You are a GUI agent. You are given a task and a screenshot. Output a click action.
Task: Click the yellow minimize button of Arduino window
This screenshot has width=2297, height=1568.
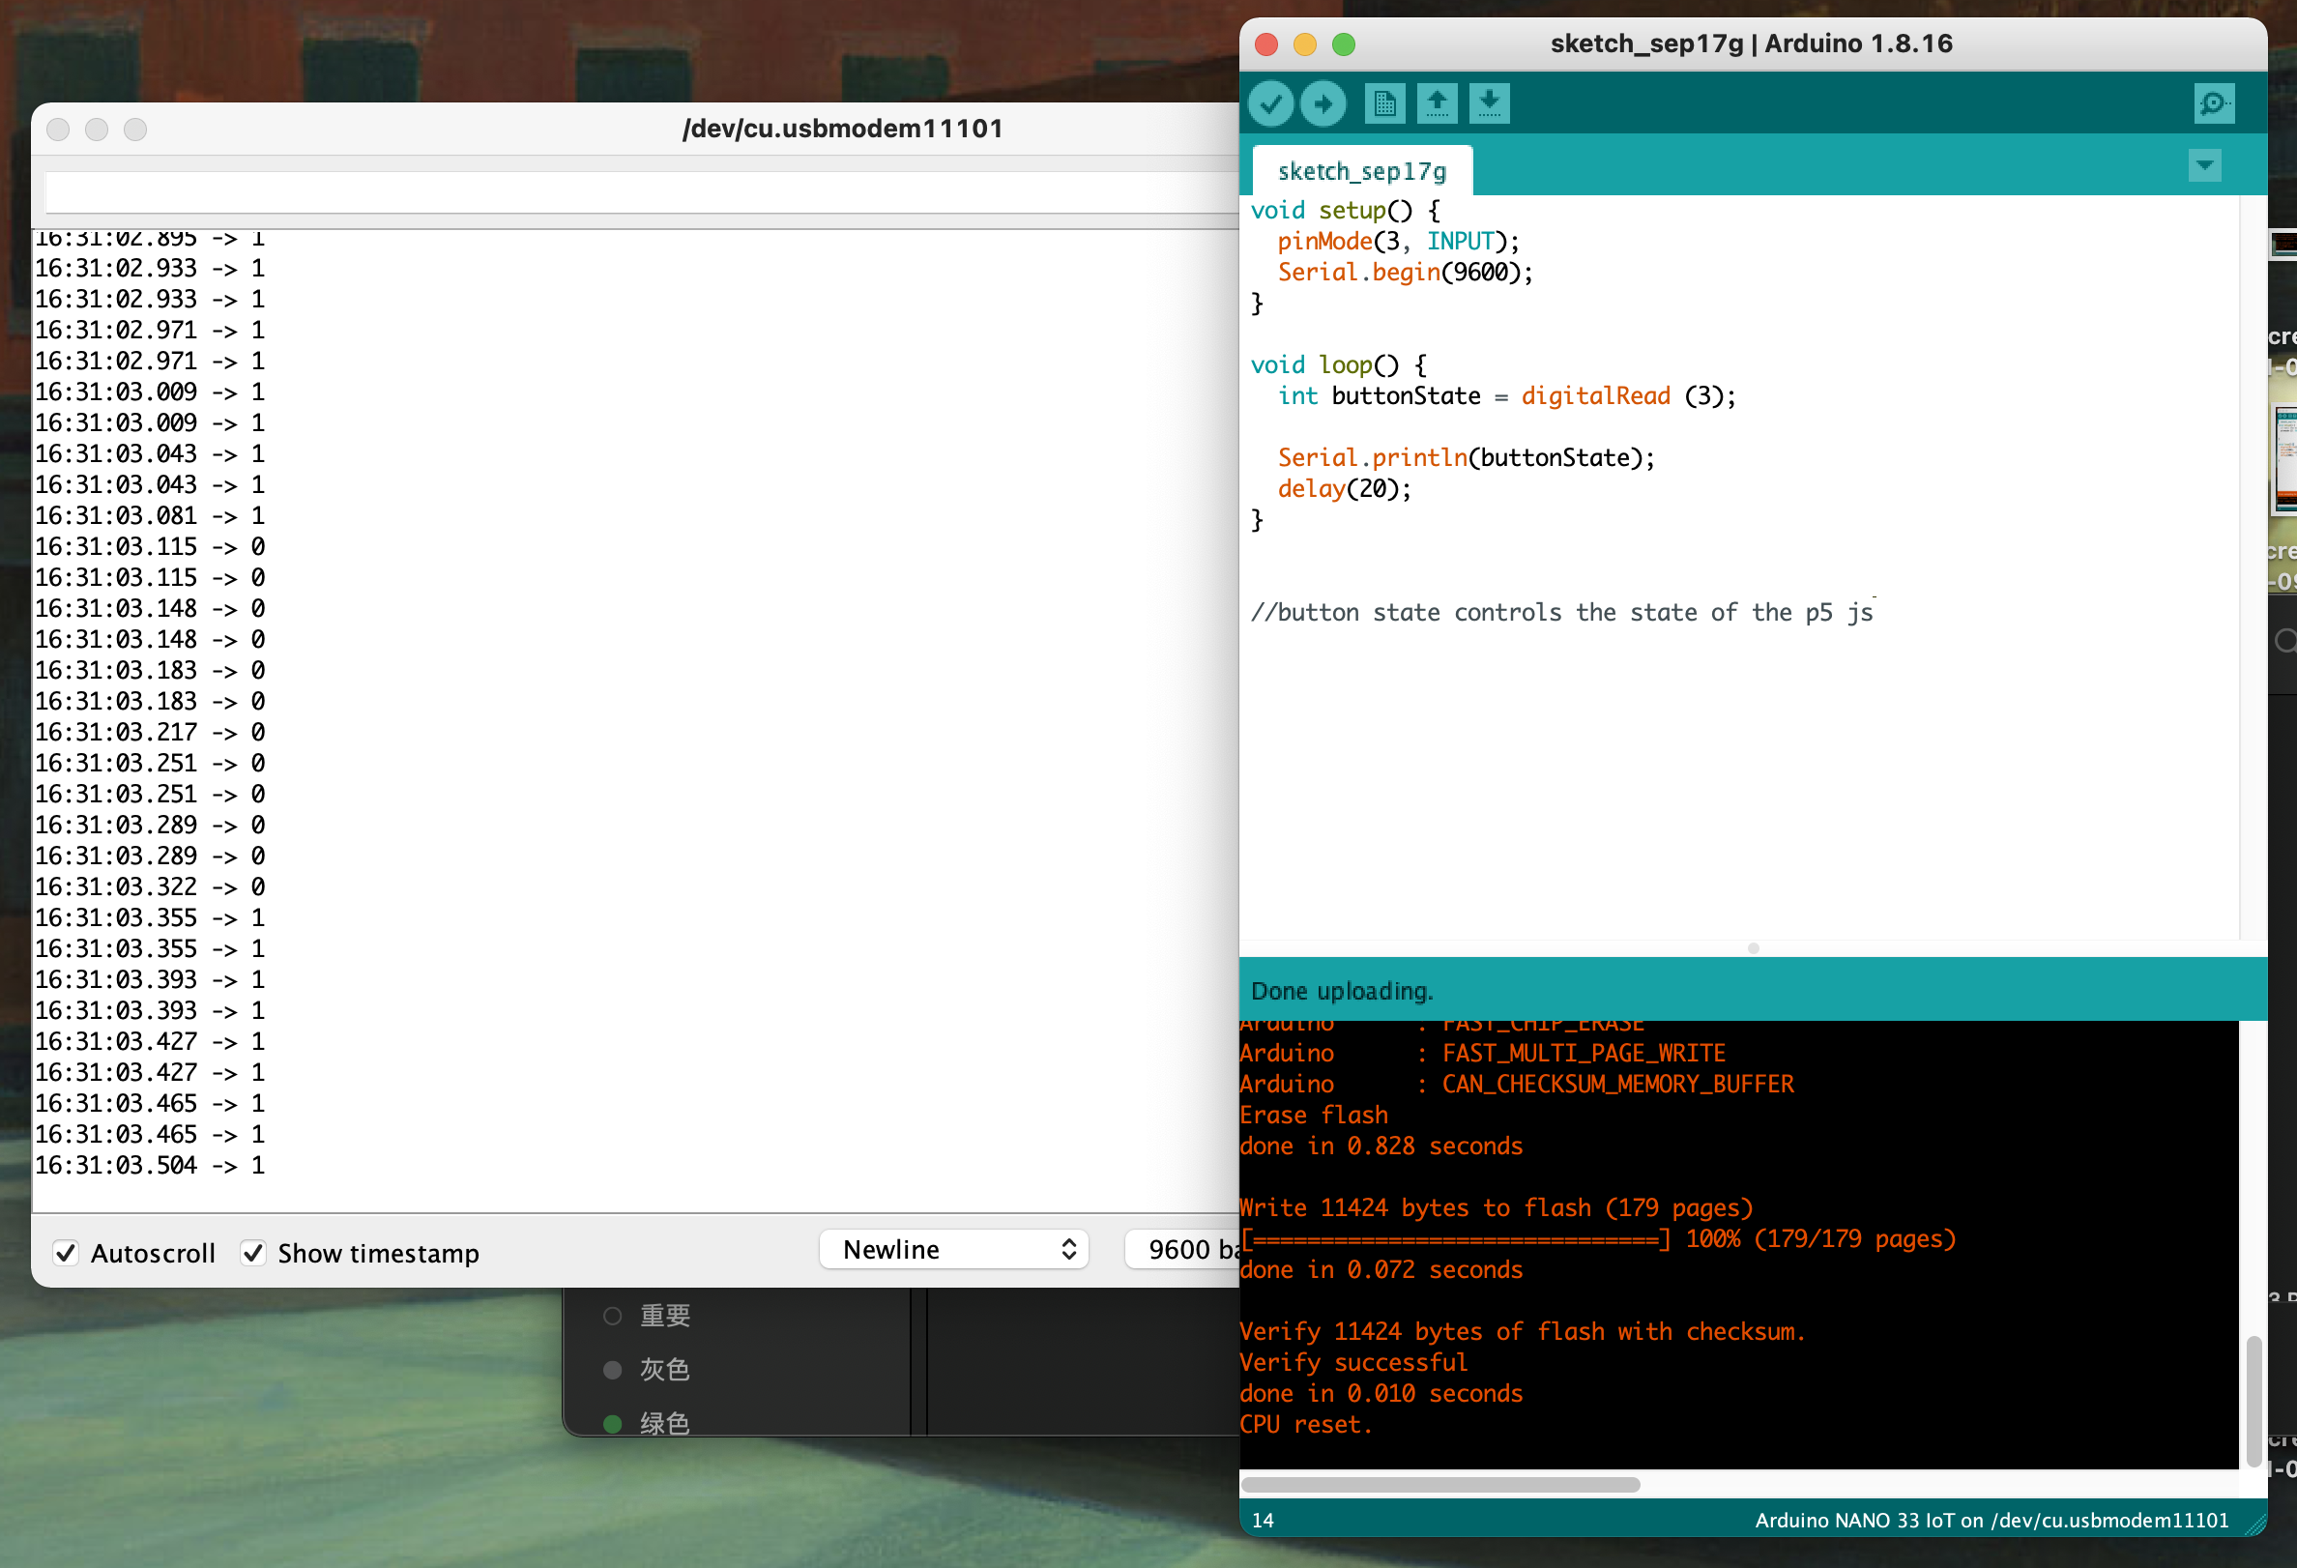[1305, 44]
